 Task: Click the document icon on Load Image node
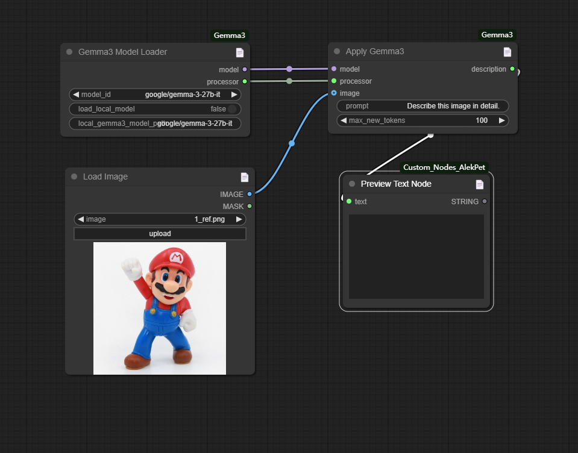[x=244, y=177]
